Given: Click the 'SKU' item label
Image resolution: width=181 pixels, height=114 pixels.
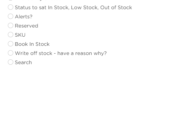Looking at the screenshot, I should coord(20,35).
